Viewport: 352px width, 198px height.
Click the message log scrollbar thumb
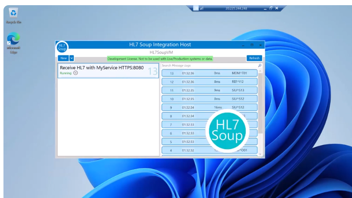(260, 103)
